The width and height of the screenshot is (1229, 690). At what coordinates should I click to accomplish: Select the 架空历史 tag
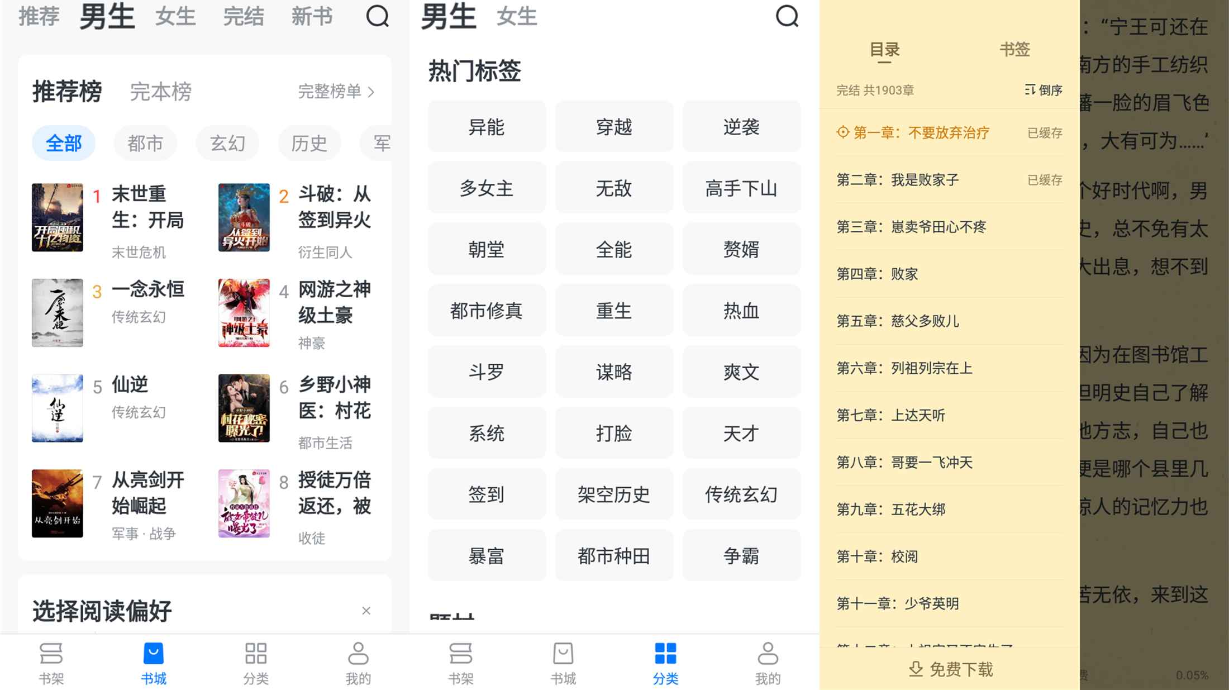(613, 494)
